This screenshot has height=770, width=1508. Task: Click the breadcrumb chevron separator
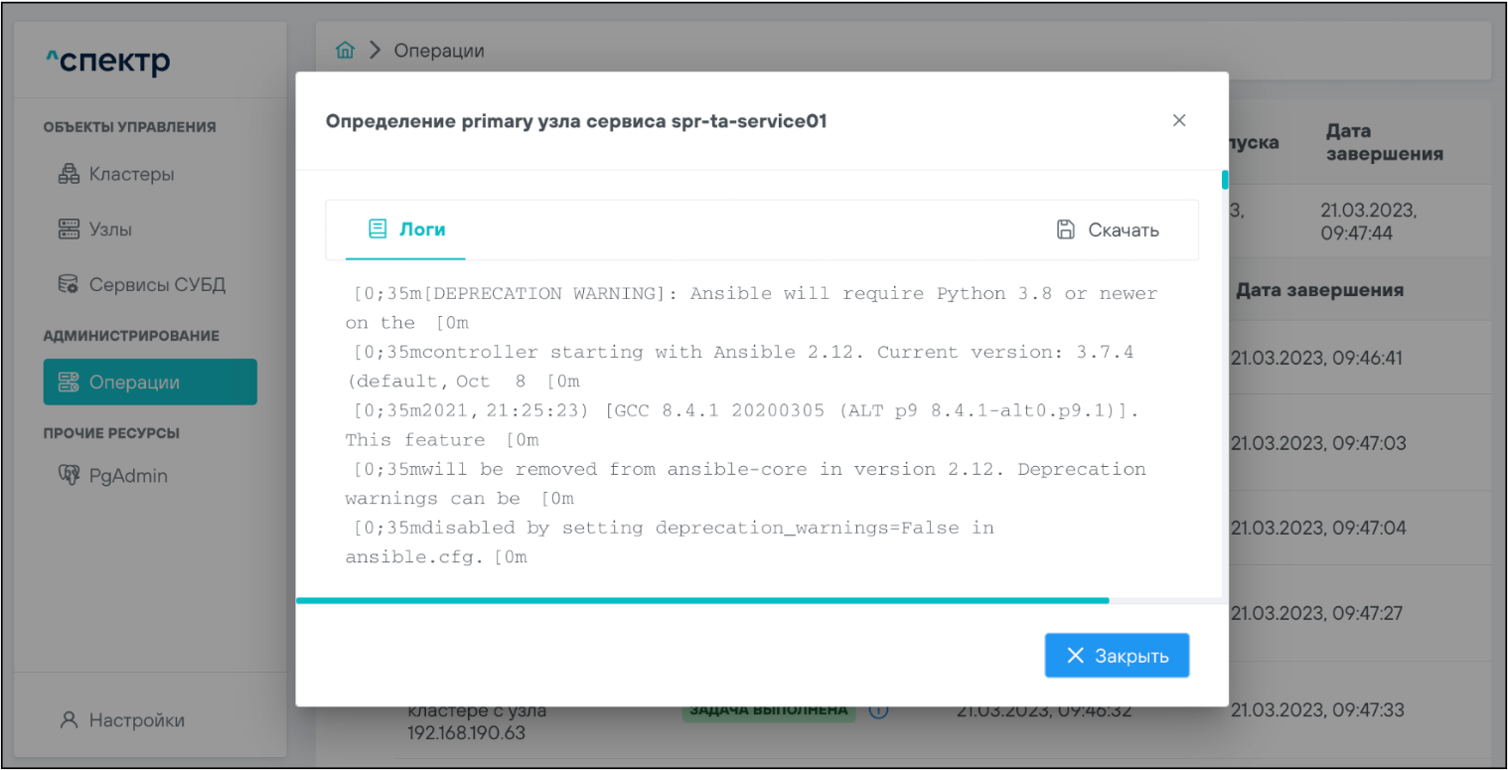375,51
